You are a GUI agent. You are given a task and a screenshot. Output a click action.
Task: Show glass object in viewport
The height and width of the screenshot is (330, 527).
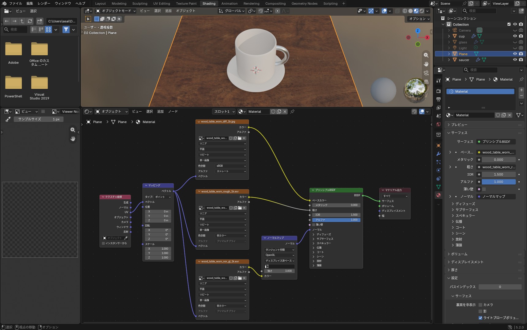click(515, 42)
